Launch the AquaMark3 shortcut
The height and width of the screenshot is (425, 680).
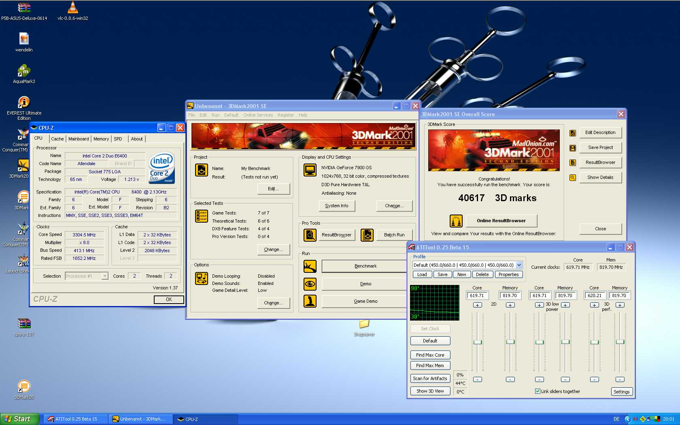click(24, 70)
